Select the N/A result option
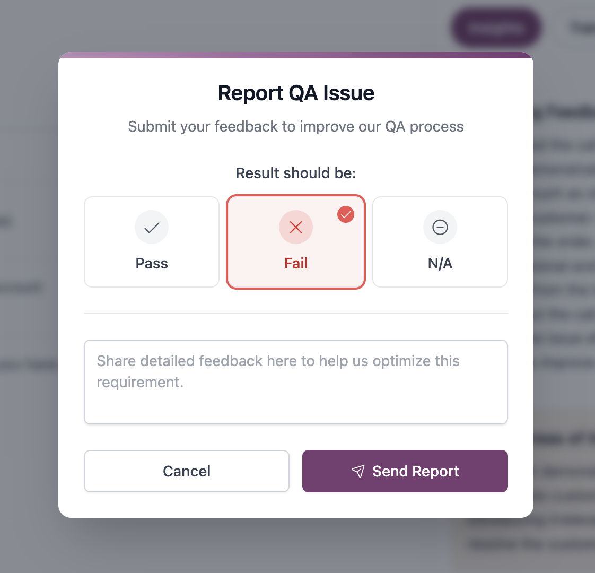 point(440,242)
